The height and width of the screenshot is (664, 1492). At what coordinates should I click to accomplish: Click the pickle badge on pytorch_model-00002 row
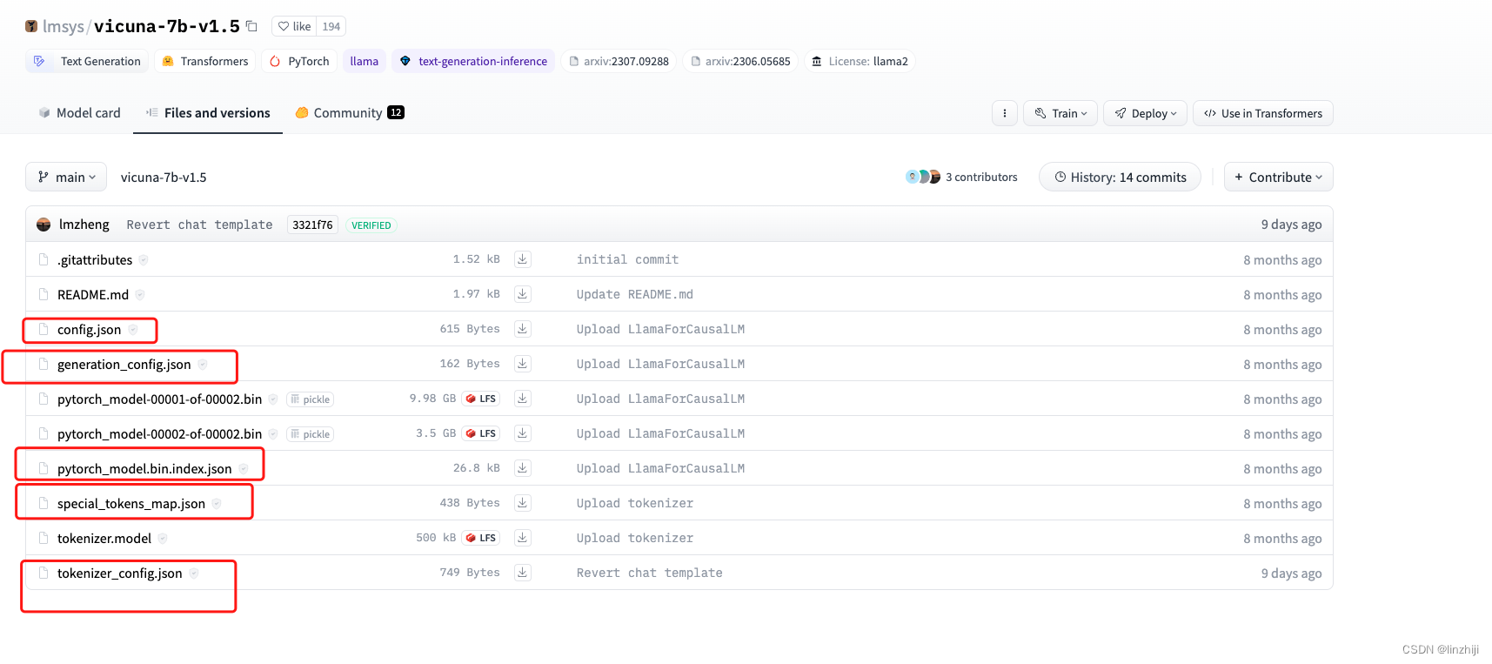tap(311, 434)
